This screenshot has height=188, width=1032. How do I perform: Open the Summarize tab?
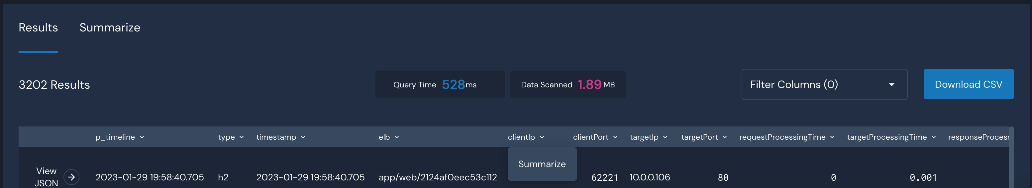click(x=110, y=27)
